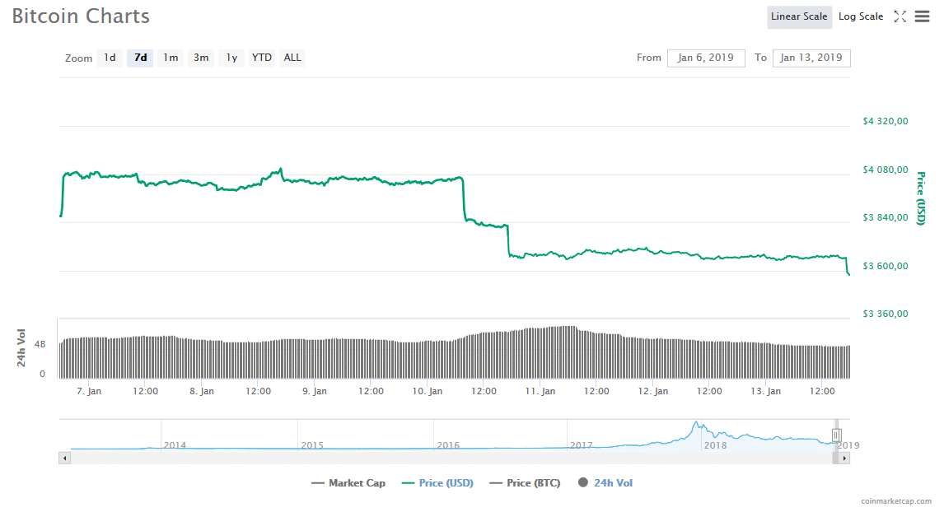Click the 2016 label in navigator
Viewport: 944px width, 512px height.
coord(448,445)
